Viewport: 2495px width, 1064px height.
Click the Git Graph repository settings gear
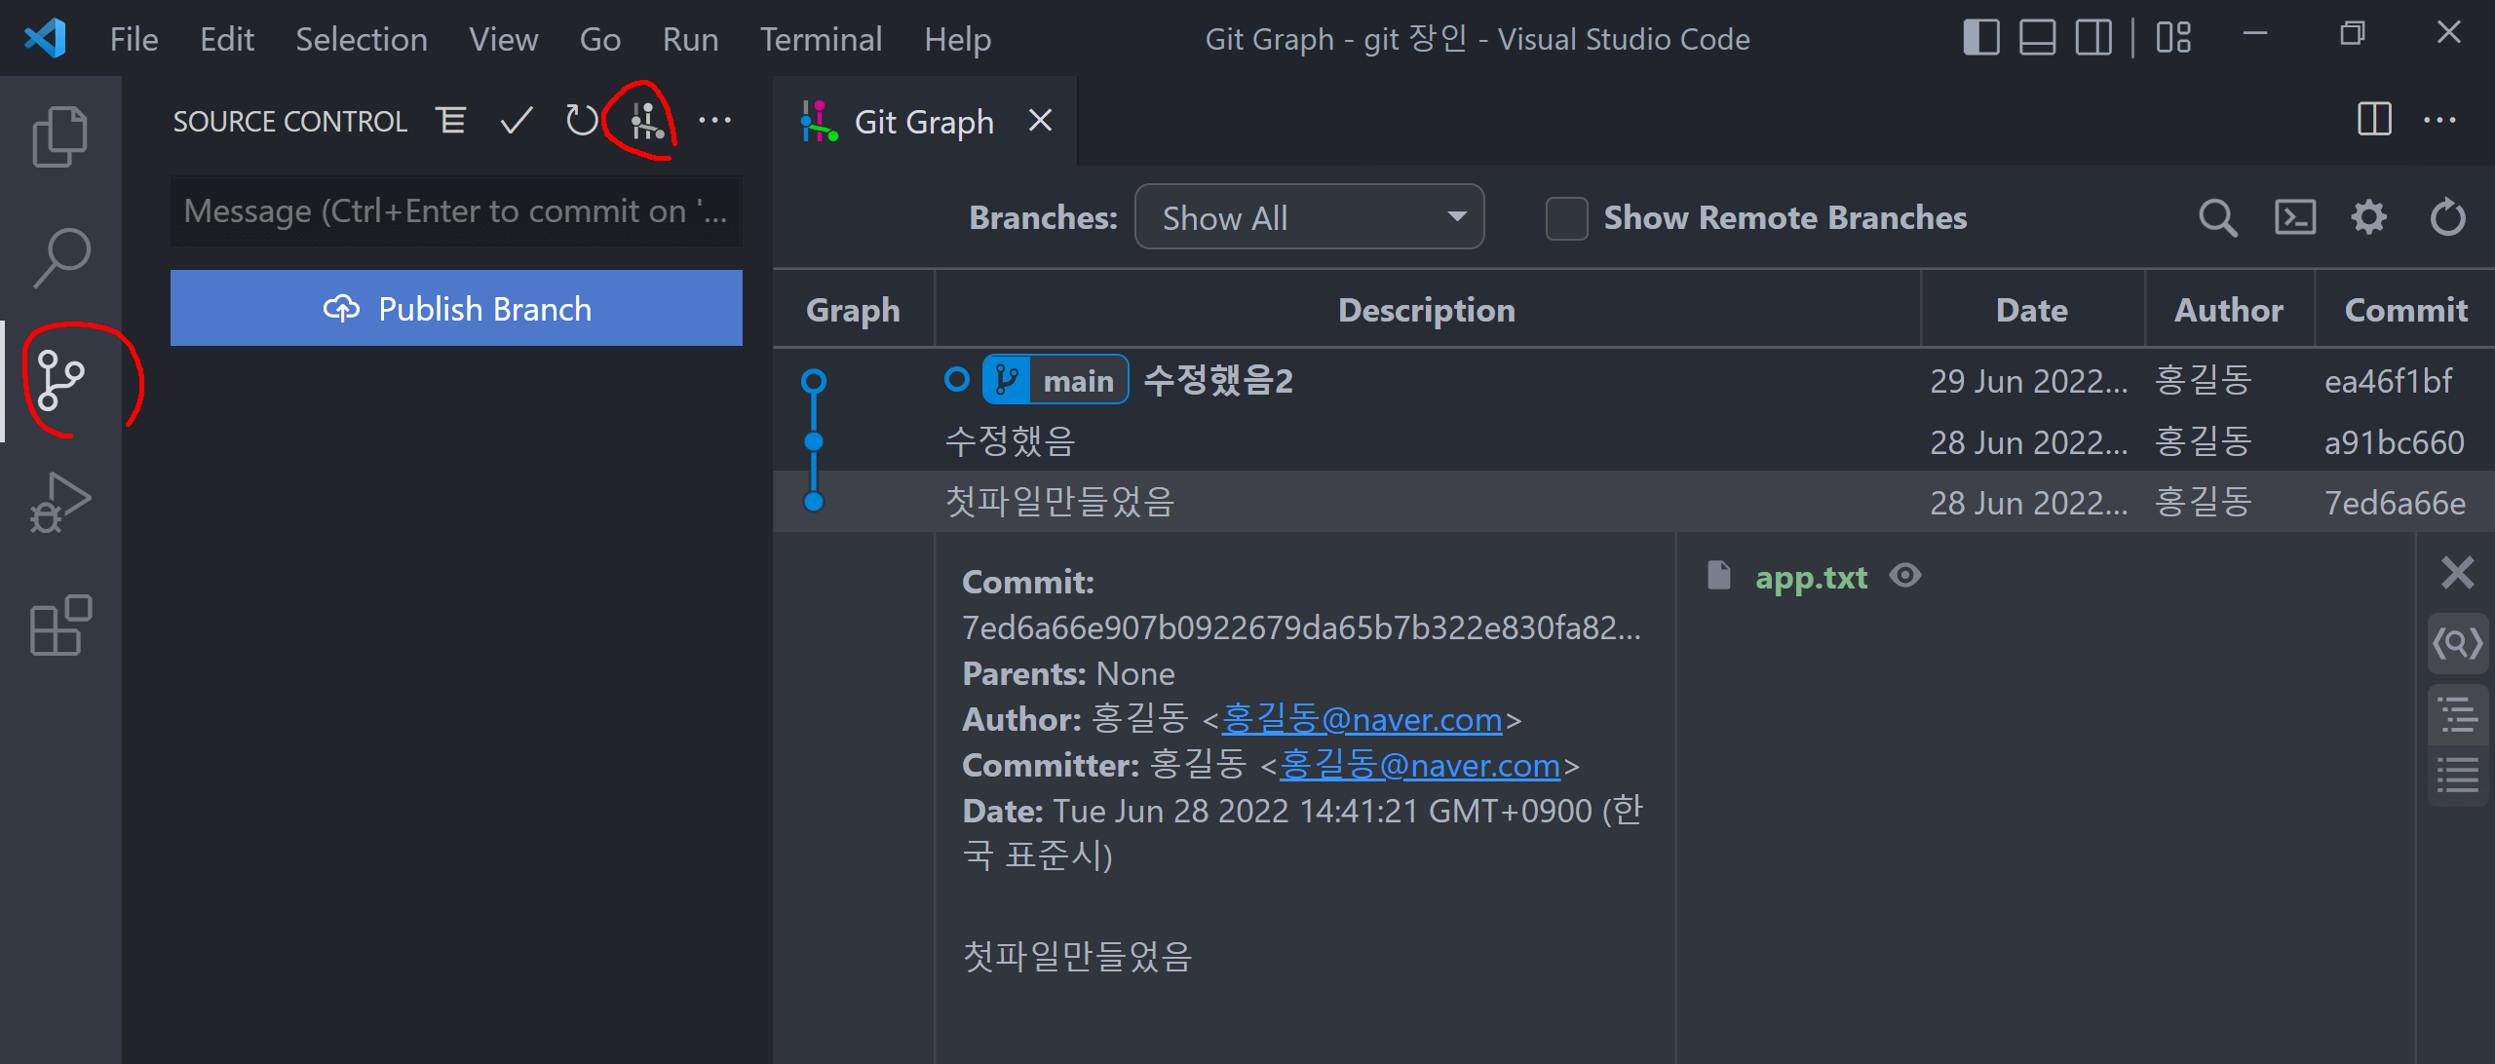(2369, 217)
